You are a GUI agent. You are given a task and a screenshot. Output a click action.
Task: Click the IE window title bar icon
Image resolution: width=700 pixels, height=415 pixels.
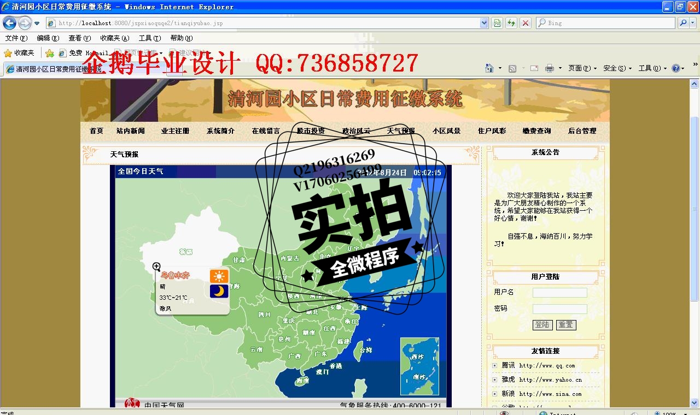point(5,7)
